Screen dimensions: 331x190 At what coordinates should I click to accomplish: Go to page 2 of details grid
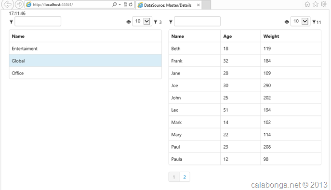click(x=185, y=177)
